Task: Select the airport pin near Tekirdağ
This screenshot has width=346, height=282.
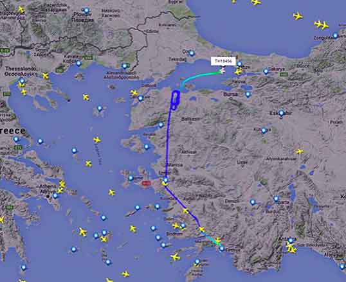Action: pos(192,53)
